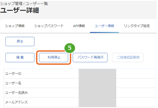Click the 編集 button
This screenshot has height=108, width=158.
[x=20, y=57]
